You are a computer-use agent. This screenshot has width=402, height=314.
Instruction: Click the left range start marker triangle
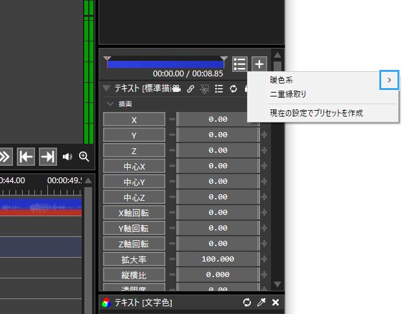point(107,59)
